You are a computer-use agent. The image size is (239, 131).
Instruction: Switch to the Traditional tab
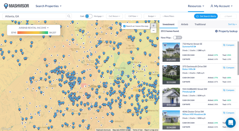[x=200, y=24]
